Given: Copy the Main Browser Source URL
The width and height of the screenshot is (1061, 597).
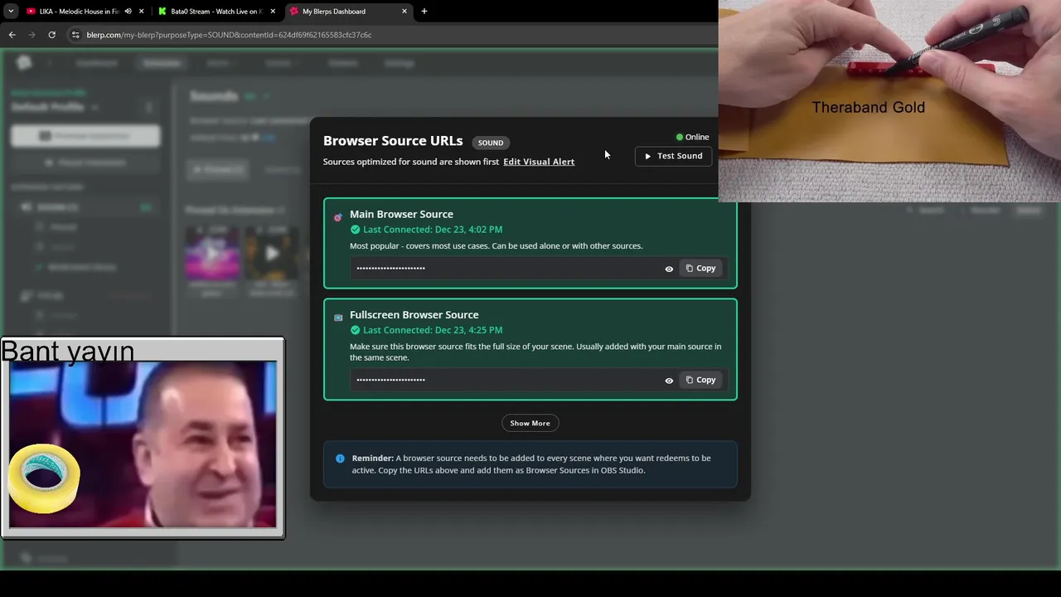Looking at the screenshot, I should click(700, 268).
